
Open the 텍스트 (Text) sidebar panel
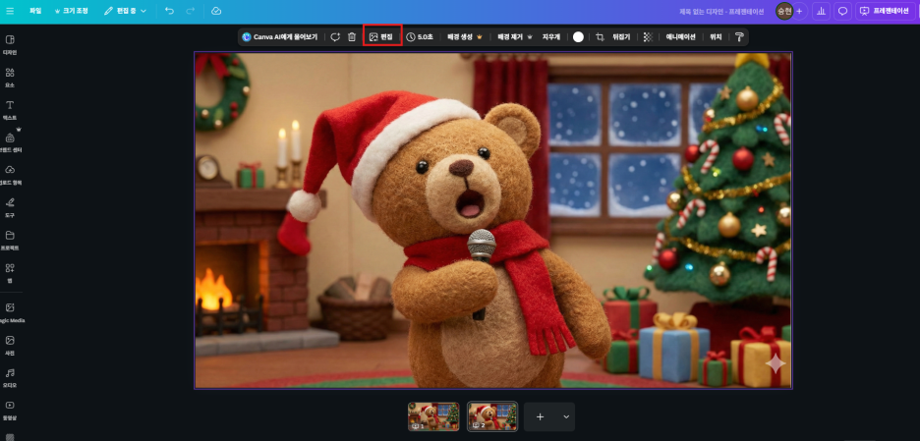10,110
